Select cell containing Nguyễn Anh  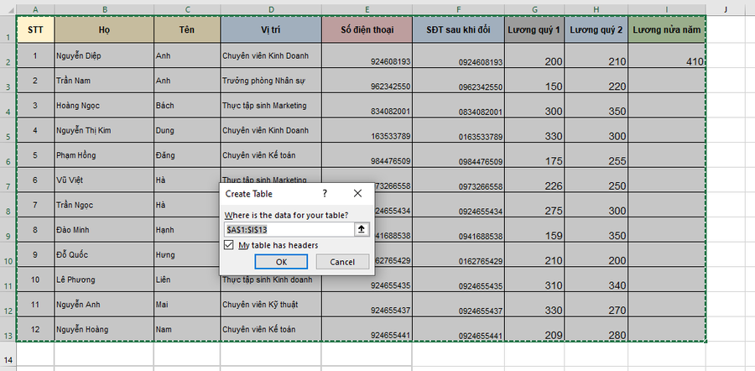coord(105,305)
